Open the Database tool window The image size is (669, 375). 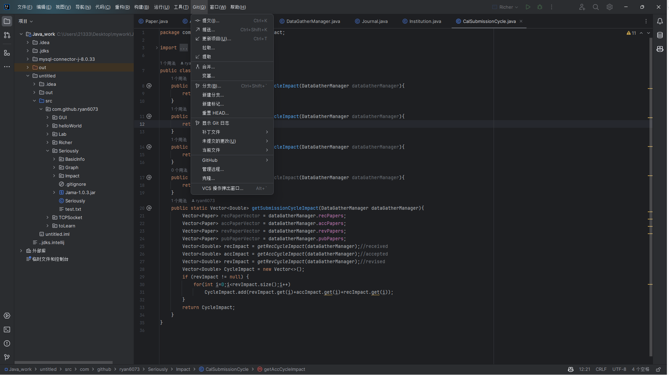point(660,35)
